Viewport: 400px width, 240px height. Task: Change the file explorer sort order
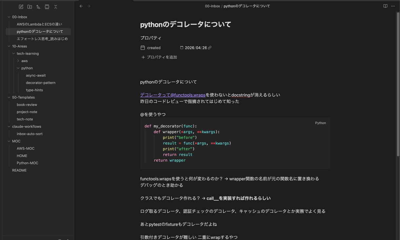[38, 7]
